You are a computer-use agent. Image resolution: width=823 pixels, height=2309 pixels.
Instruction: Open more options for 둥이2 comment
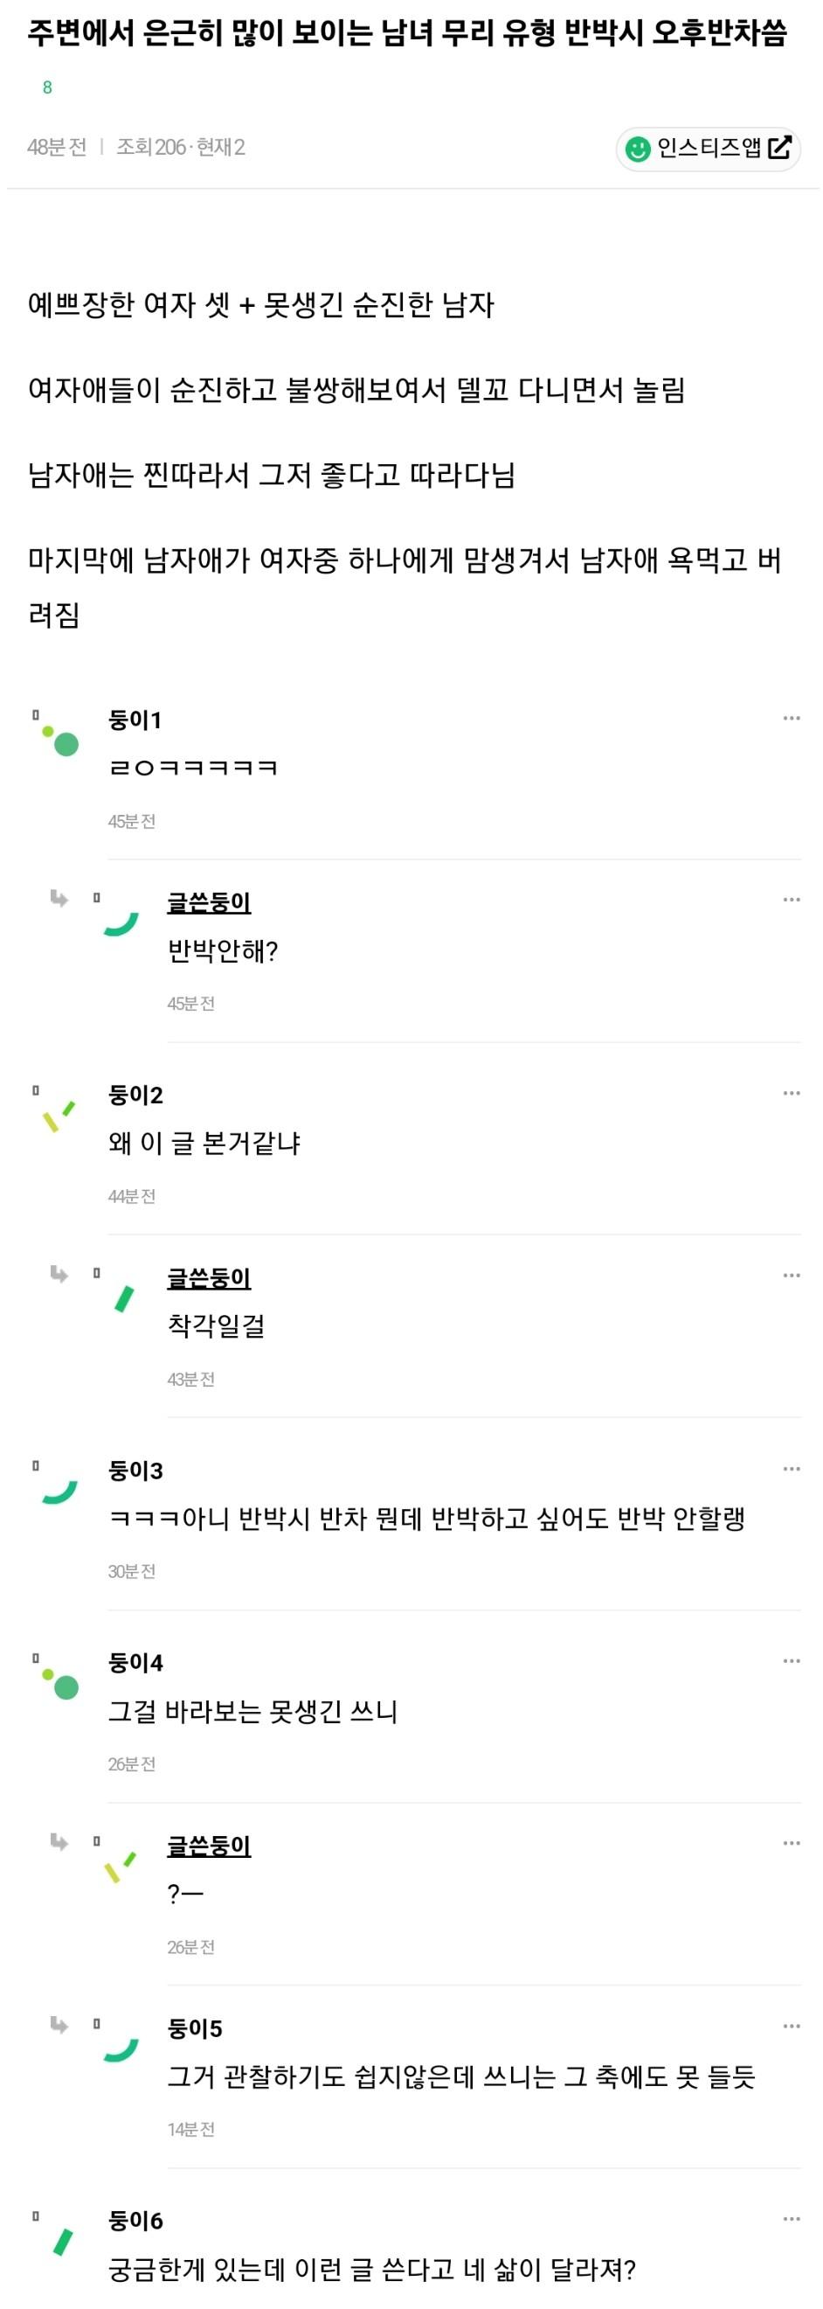point(791,1093)
